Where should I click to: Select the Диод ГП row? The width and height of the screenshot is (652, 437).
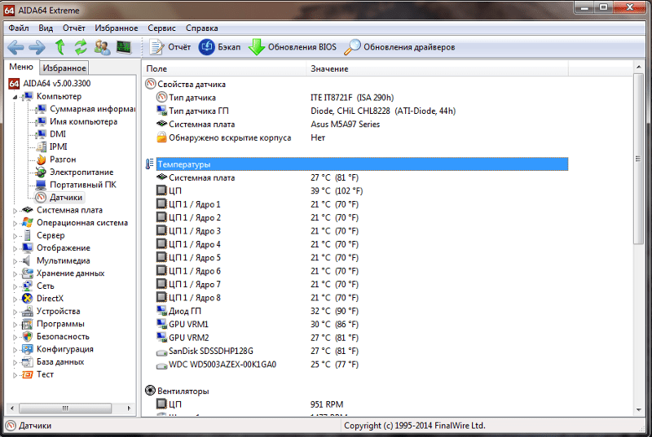[x=356, y=311]
